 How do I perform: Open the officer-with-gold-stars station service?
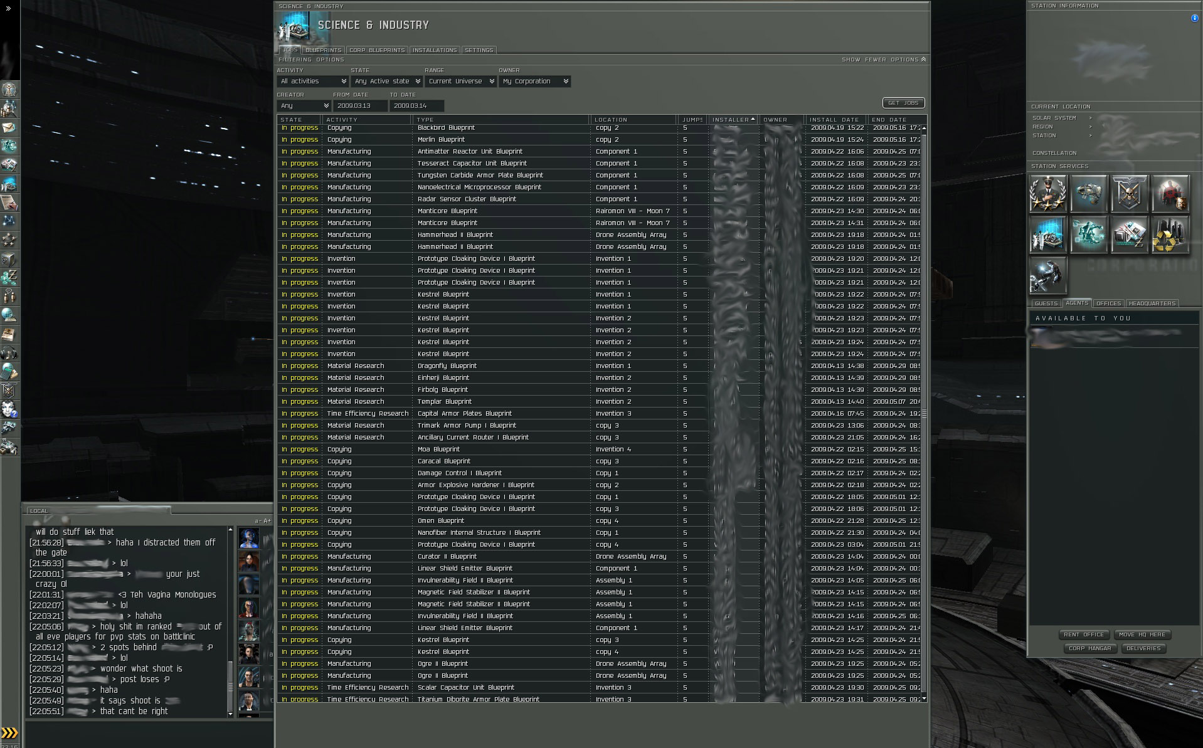coord(1048,194)
